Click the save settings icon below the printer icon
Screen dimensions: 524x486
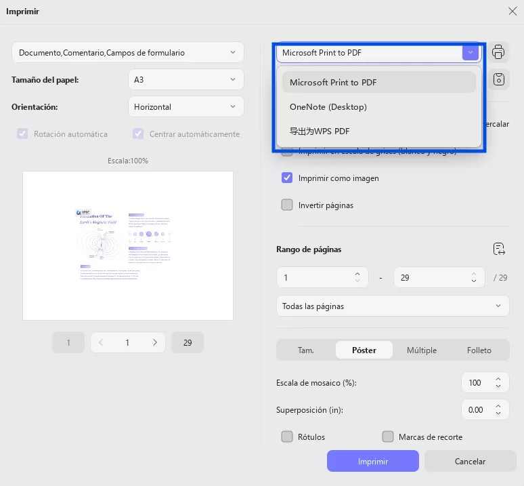coord(498,79)
